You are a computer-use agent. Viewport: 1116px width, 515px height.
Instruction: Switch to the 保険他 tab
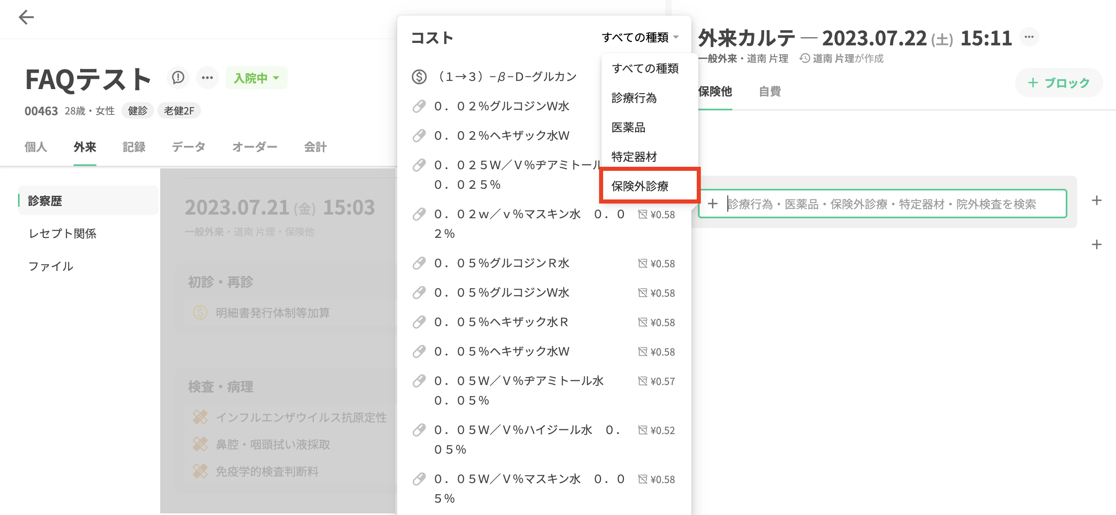[x=715, y=92]
